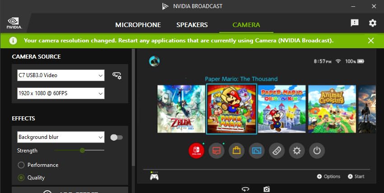Select the CAMERA tab
Viewport: 384px width, 193px height.
coord(246,25)
